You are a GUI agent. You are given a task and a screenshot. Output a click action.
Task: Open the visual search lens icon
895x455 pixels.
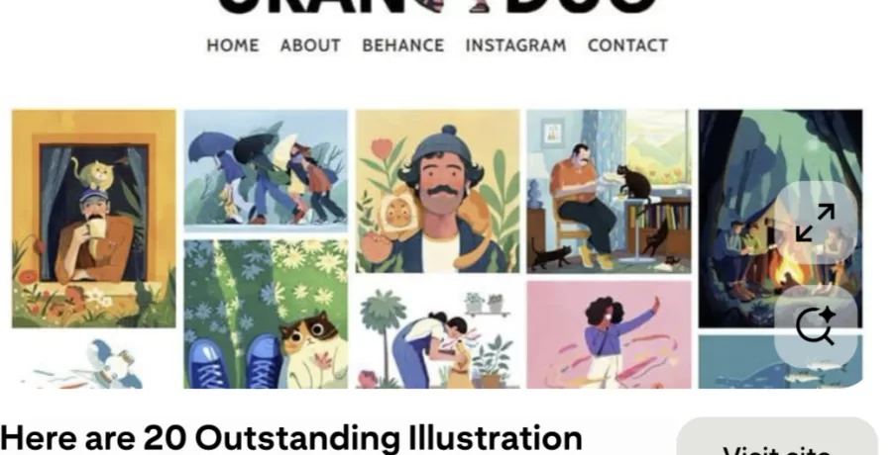coord(816,326)
